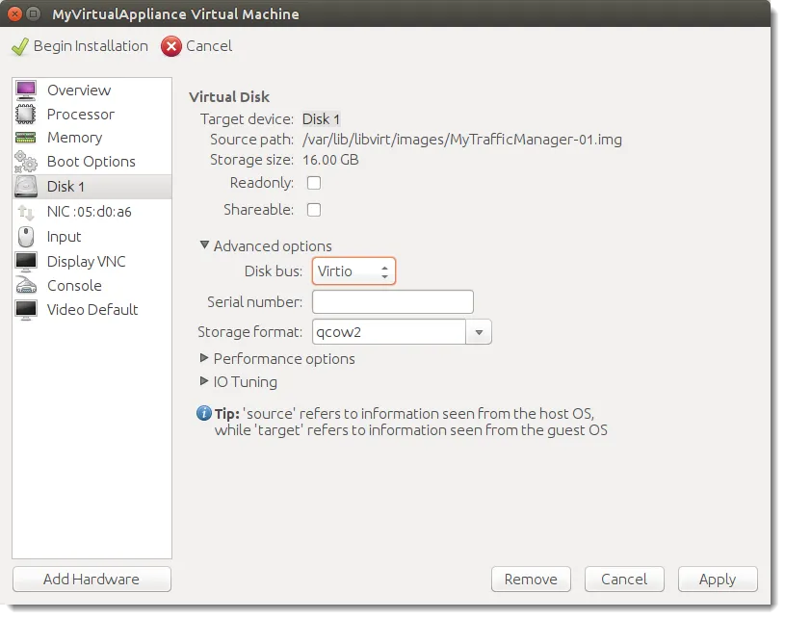This screenshot has width=785, height=619.
Task: Click the Apply button
Action: coord(718,579)
